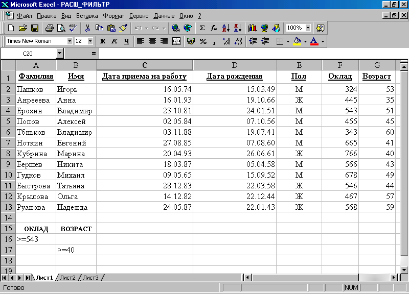Increase decimal places icon

pos(226,41)
